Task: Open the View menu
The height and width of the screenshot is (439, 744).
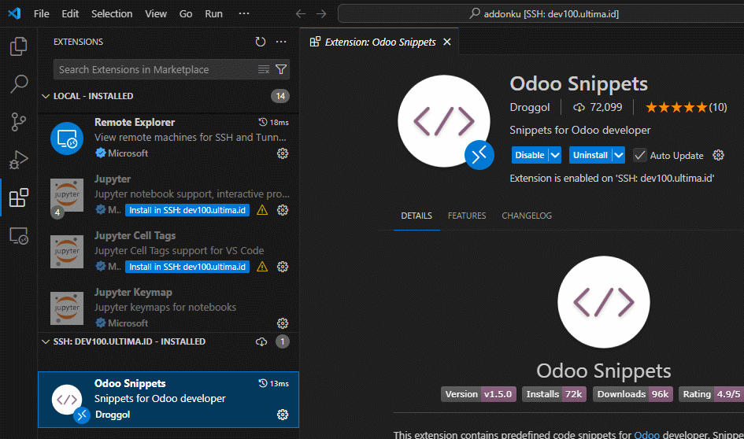Action: 156,13
